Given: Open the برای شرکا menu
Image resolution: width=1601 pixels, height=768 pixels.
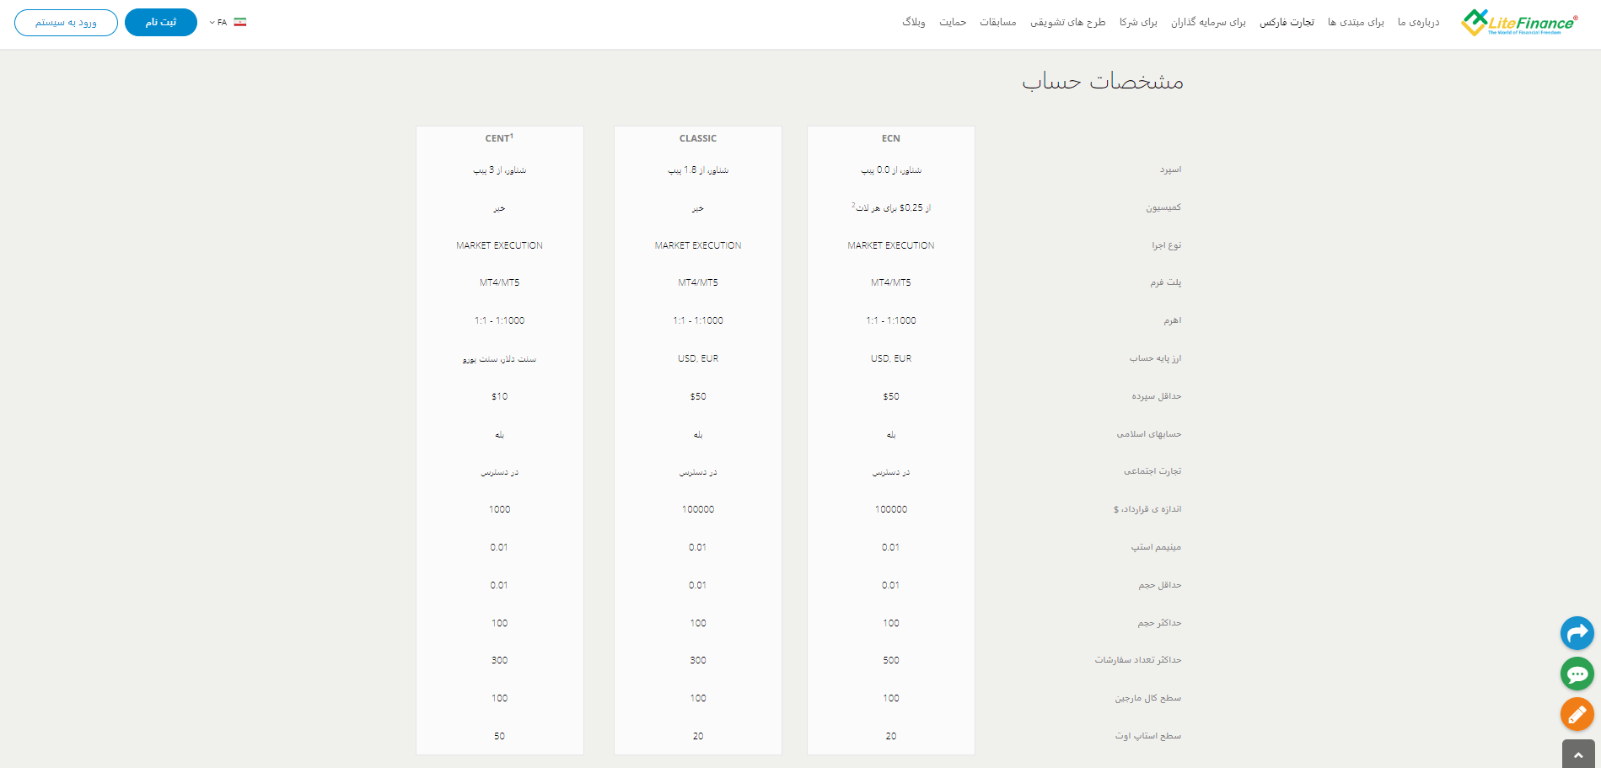Looking at the screenshot, I should pyautogui.click(x=1138, y=22).
